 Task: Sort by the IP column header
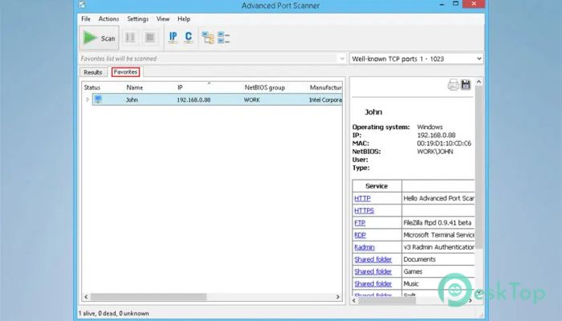[x=180, y=87]
